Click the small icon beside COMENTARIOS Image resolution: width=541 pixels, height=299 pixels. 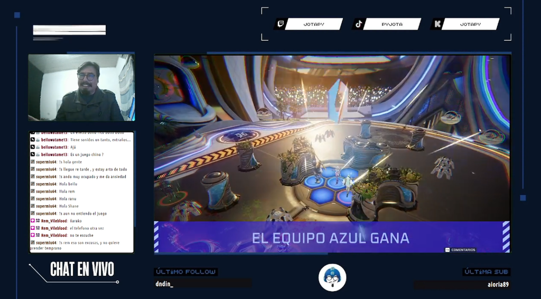(x=447, y=250)
